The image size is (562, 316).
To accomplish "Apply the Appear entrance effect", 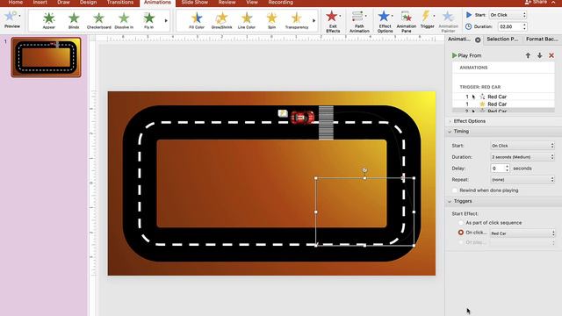I will point(49,20).
